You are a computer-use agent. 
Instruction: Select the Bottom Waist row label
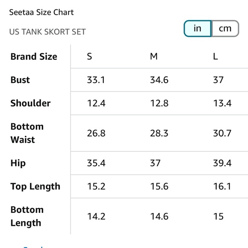pyautogui.click(x=27, y=133)
